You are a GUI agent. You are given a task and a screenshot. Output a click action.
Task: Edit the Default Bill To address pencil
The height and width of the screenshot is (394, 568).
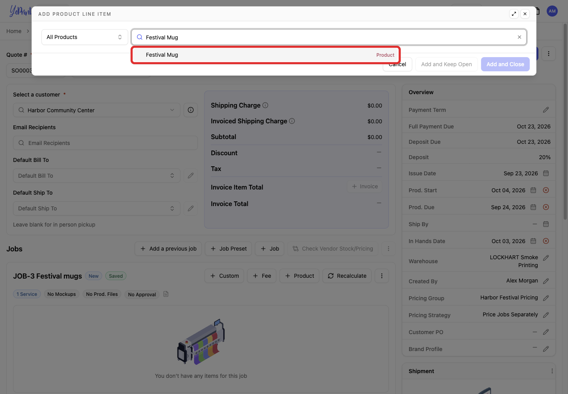[191, 176]
